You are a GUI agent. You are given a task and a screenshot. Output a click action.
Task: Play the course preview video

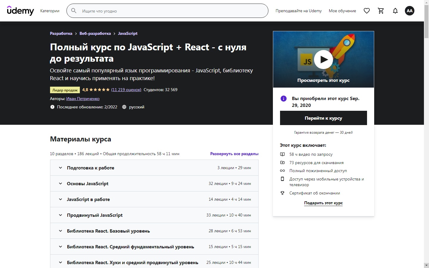pyautogui.click(x=324, y=60)
